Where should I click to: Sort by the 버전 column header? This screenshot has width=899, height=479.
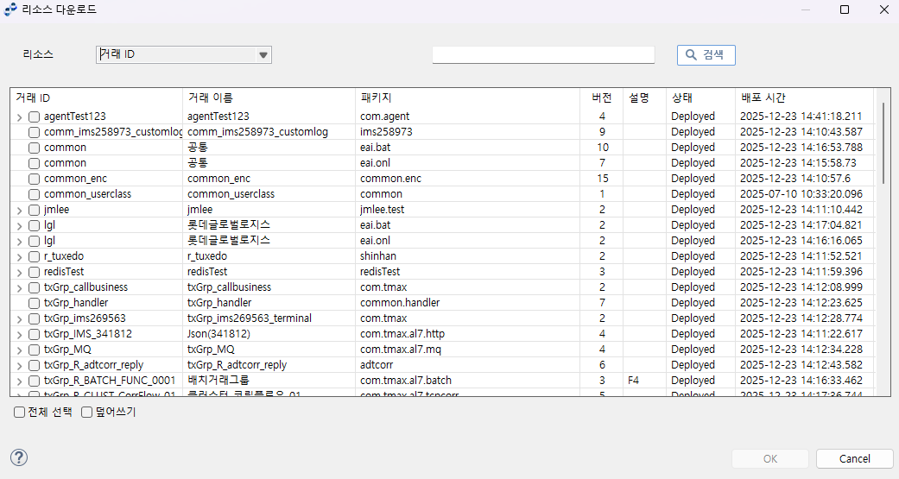click(601, 98)
